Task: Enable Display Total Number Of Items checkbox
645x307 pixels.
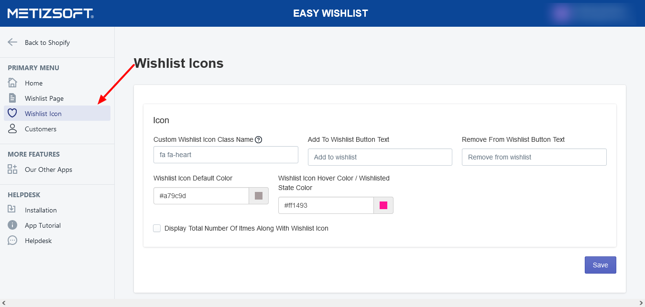Action: (x=157, y=228)
